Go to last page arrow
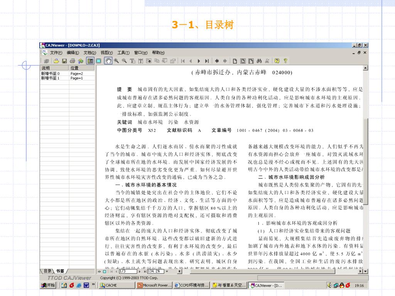 (207, 61)
